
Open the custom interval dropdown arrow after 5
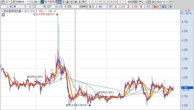point(124,2)
